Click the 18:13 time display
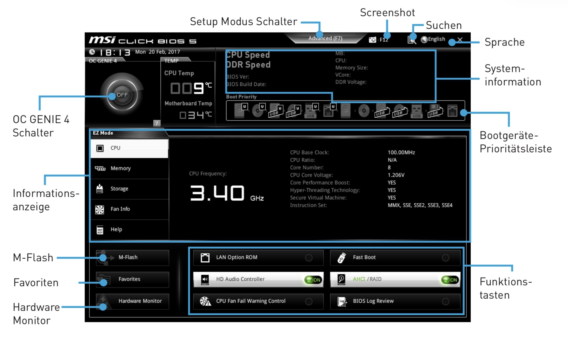 (x=115, y=52)
